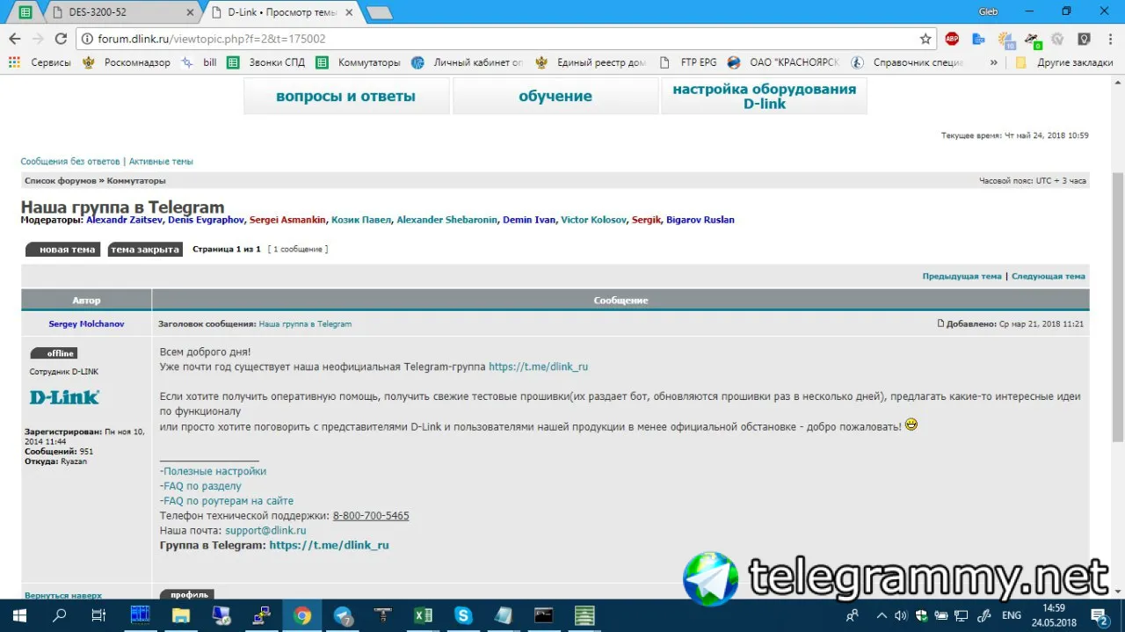Viewport: 1125px width, 632px height.
Task: Click the browser forward arrow
Action: point(37,39)
